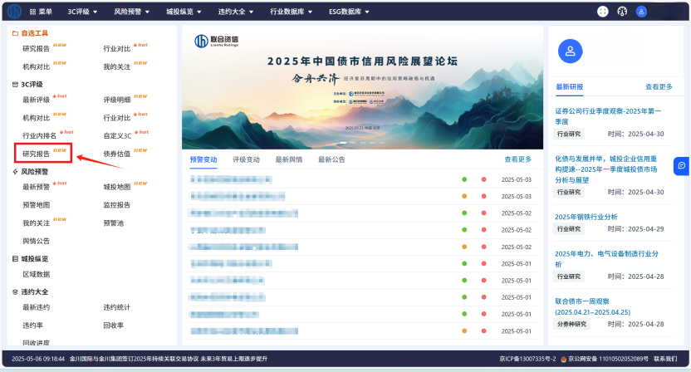Click the 2025 forum banner image

[362, 88]
